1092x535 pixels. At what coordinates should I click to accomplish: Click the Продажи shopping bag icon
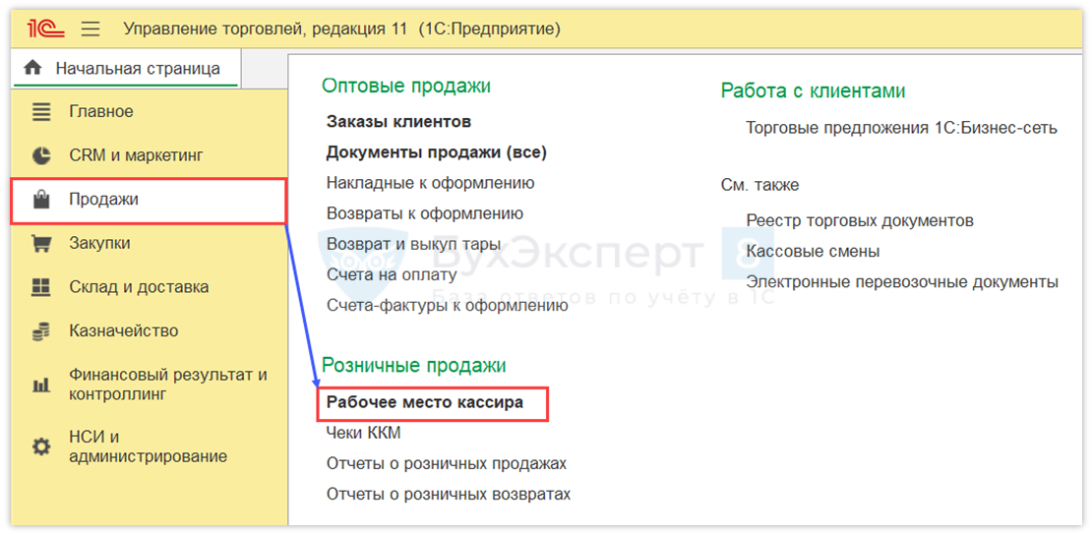click(x=41, y=200)
